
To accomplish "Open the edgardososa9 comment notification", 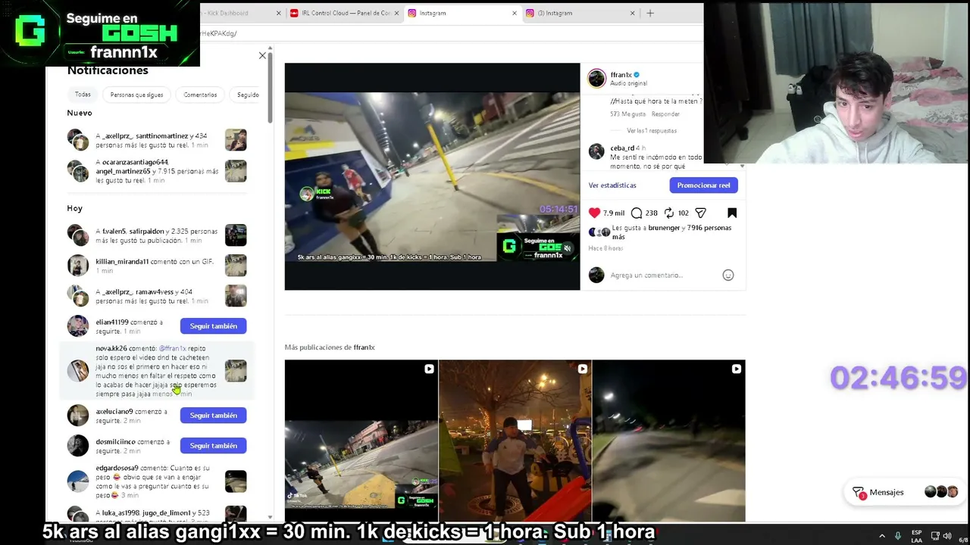I will tap(157, 481).
